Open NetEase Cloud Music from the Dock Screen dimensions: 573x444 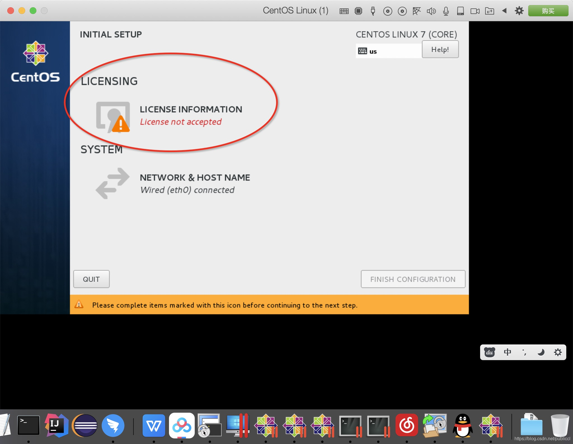(x=407, y=426)
